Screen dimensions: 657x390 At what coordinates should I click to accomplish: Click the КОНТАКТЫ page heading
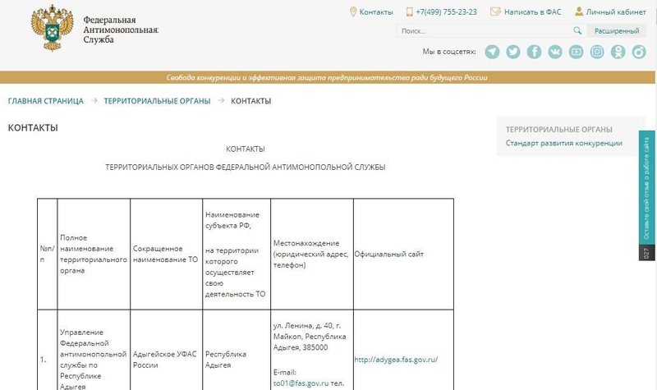[33, 128]
